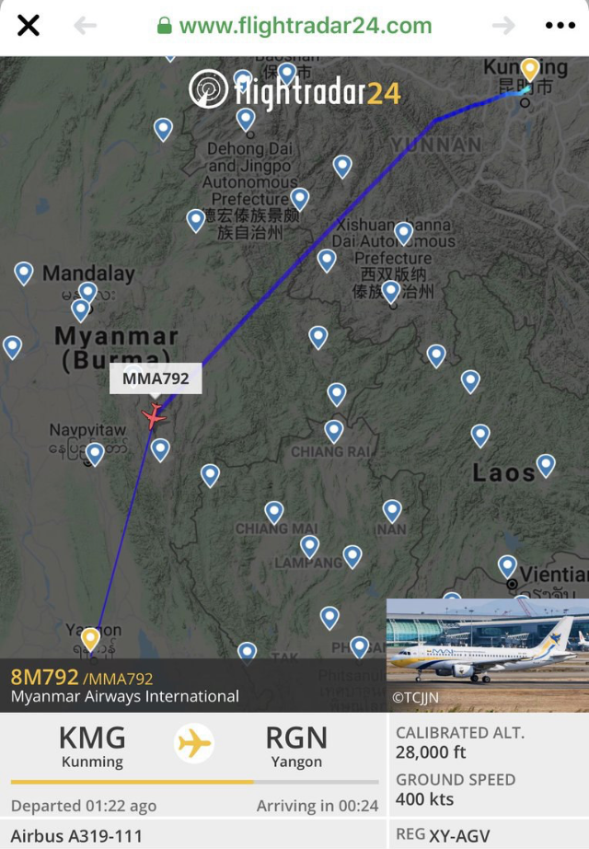Image resolution: width=589 pixels, height=849 pixels.
Task: Click the XY-AGV registration
Action: click(x=459, y=835)
